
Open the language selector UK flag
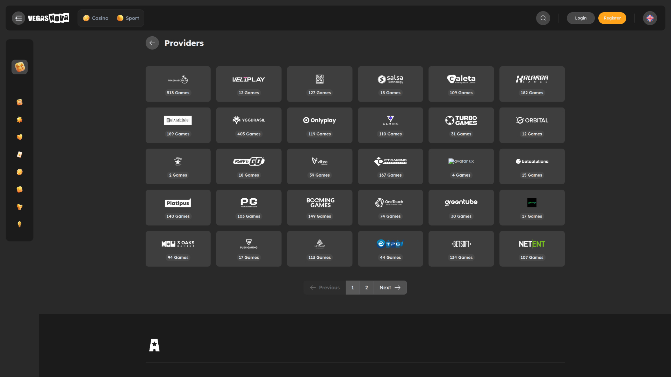[650, 18]
